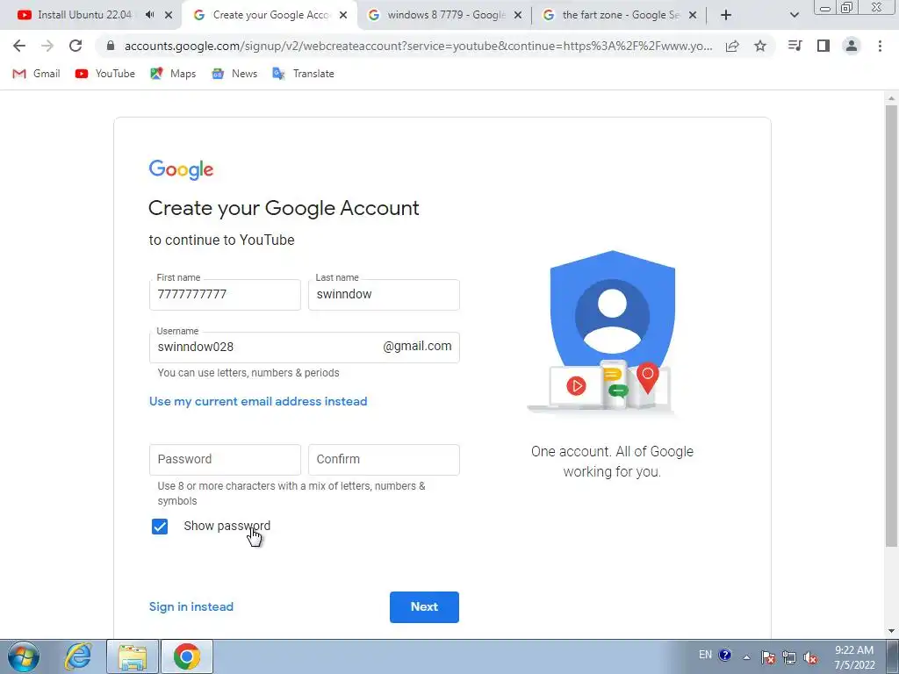
Task: Open the Translate bookmark
Action: click(x=303, y=74)
